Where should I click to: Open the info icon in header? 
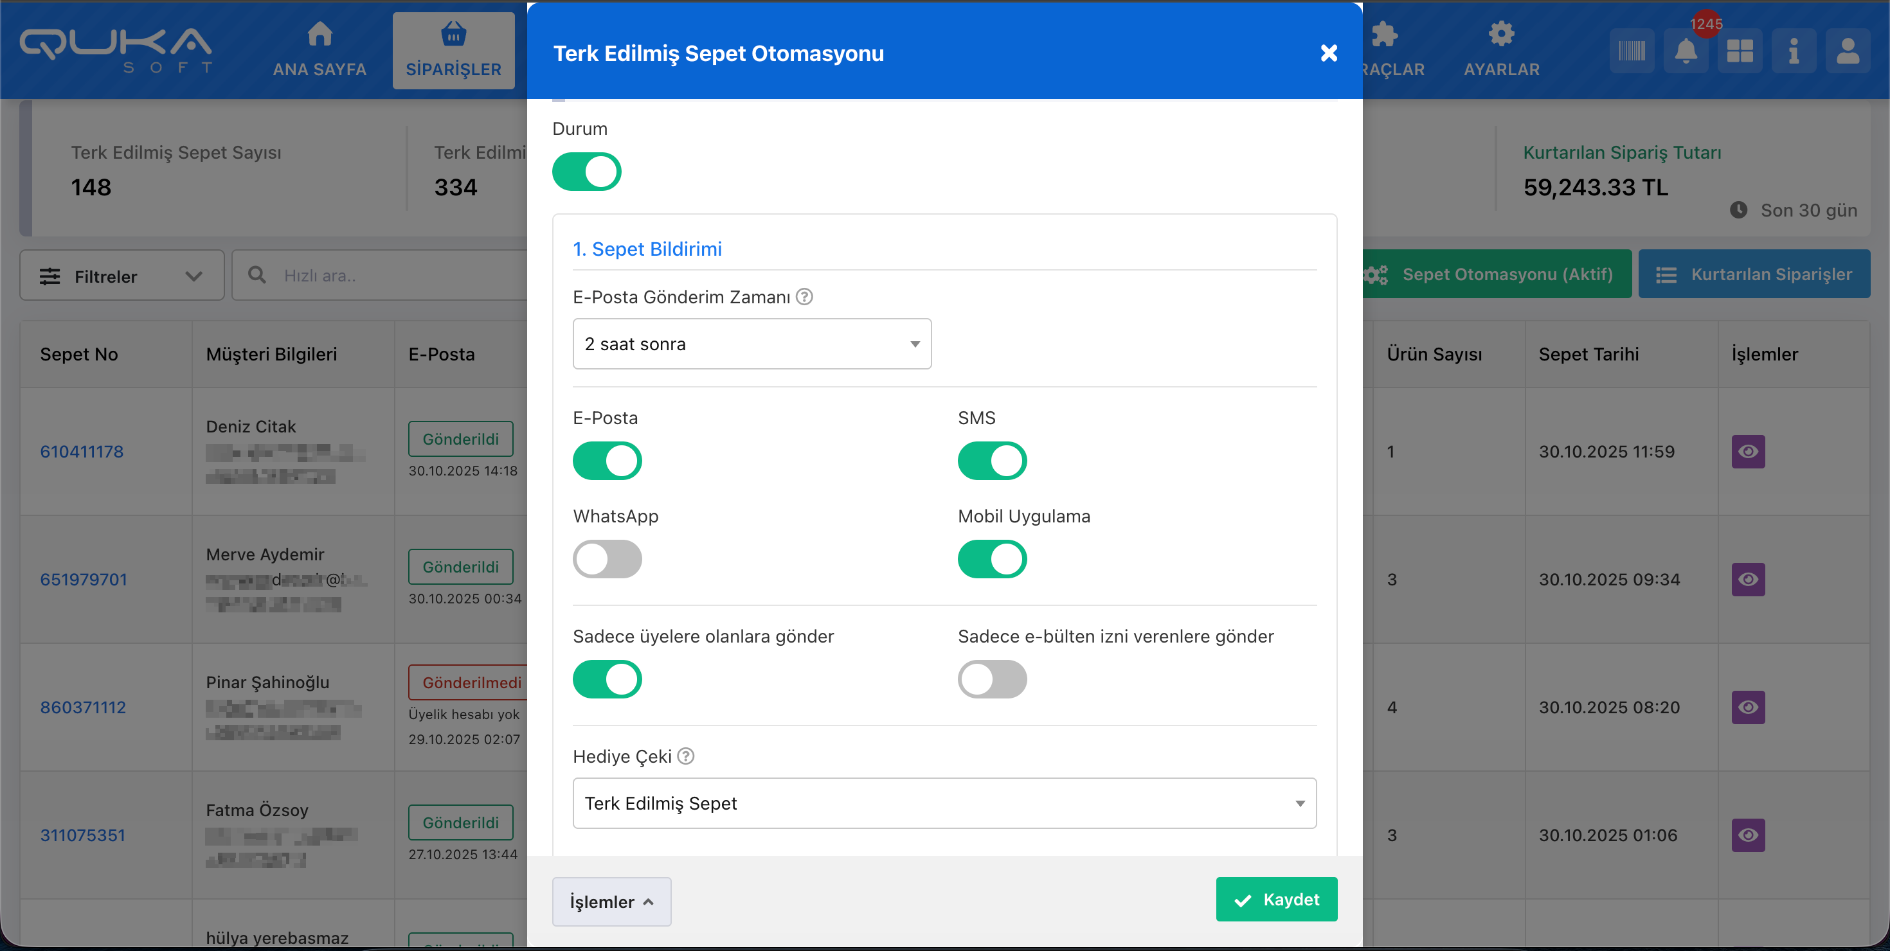[1792, 51]
